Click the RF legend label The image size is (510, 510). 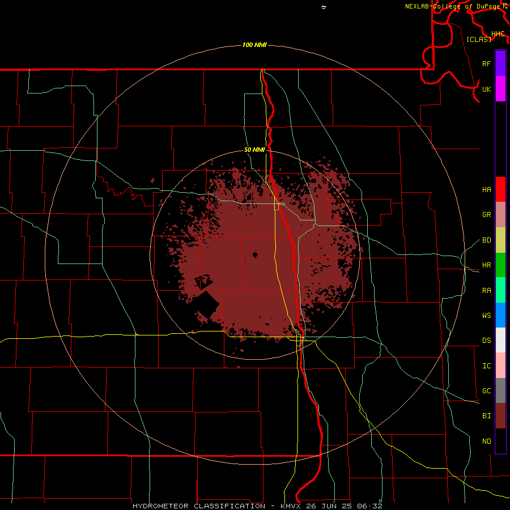486,63
